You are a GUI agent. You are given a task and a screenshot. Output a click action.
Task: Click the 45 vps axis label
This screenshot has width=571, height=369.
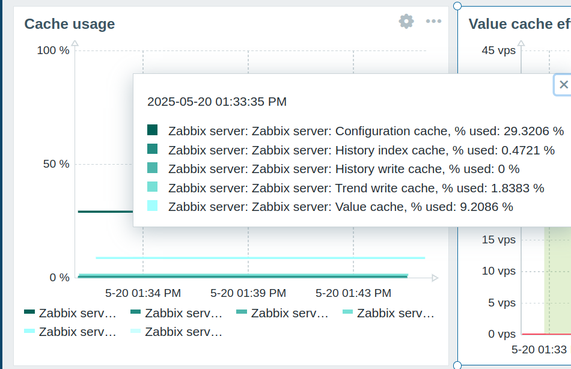(x=498, y=50)
